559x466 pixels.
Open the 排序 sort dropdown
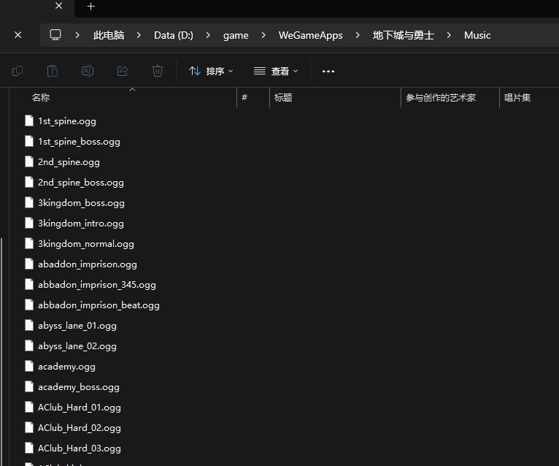pyautogui.click(x=211, y=71)
